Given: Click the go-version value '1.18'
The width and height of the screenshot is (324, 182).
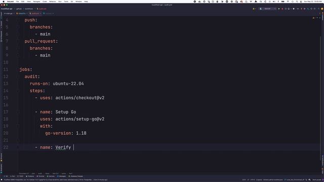Looking at the screenshot, I should [x=81, y=133].
